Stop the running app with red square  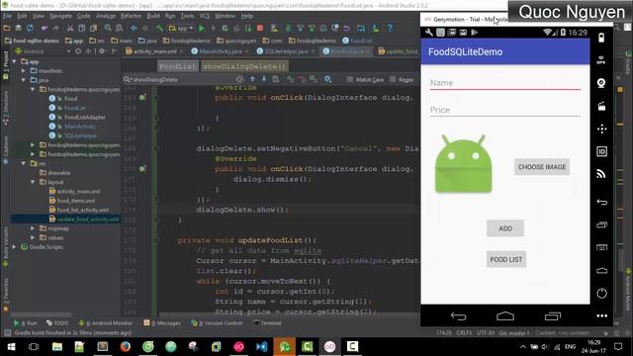[260, 29]
